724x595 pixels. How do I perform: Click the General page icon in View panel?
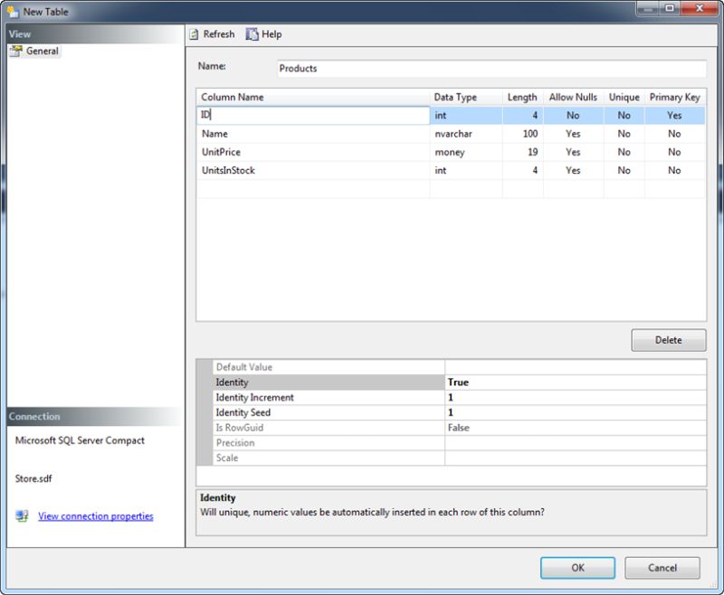16,52
